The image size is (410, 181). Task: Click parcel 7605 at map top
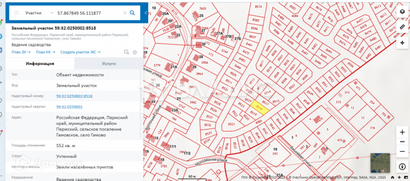203,9
